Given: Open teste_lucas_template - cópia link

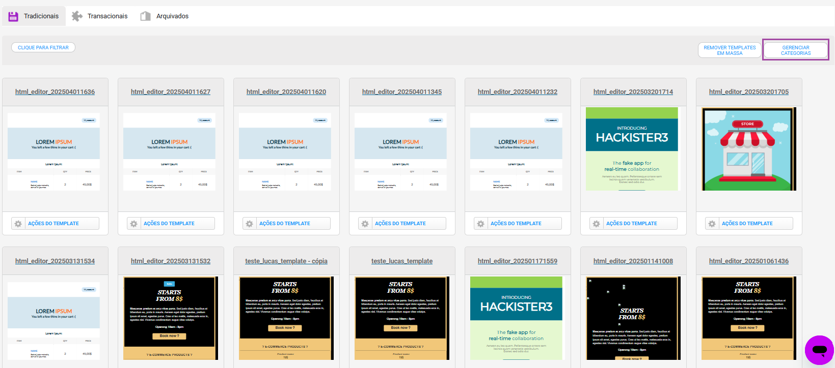Looking at the screenshot, I should (286, 261).
